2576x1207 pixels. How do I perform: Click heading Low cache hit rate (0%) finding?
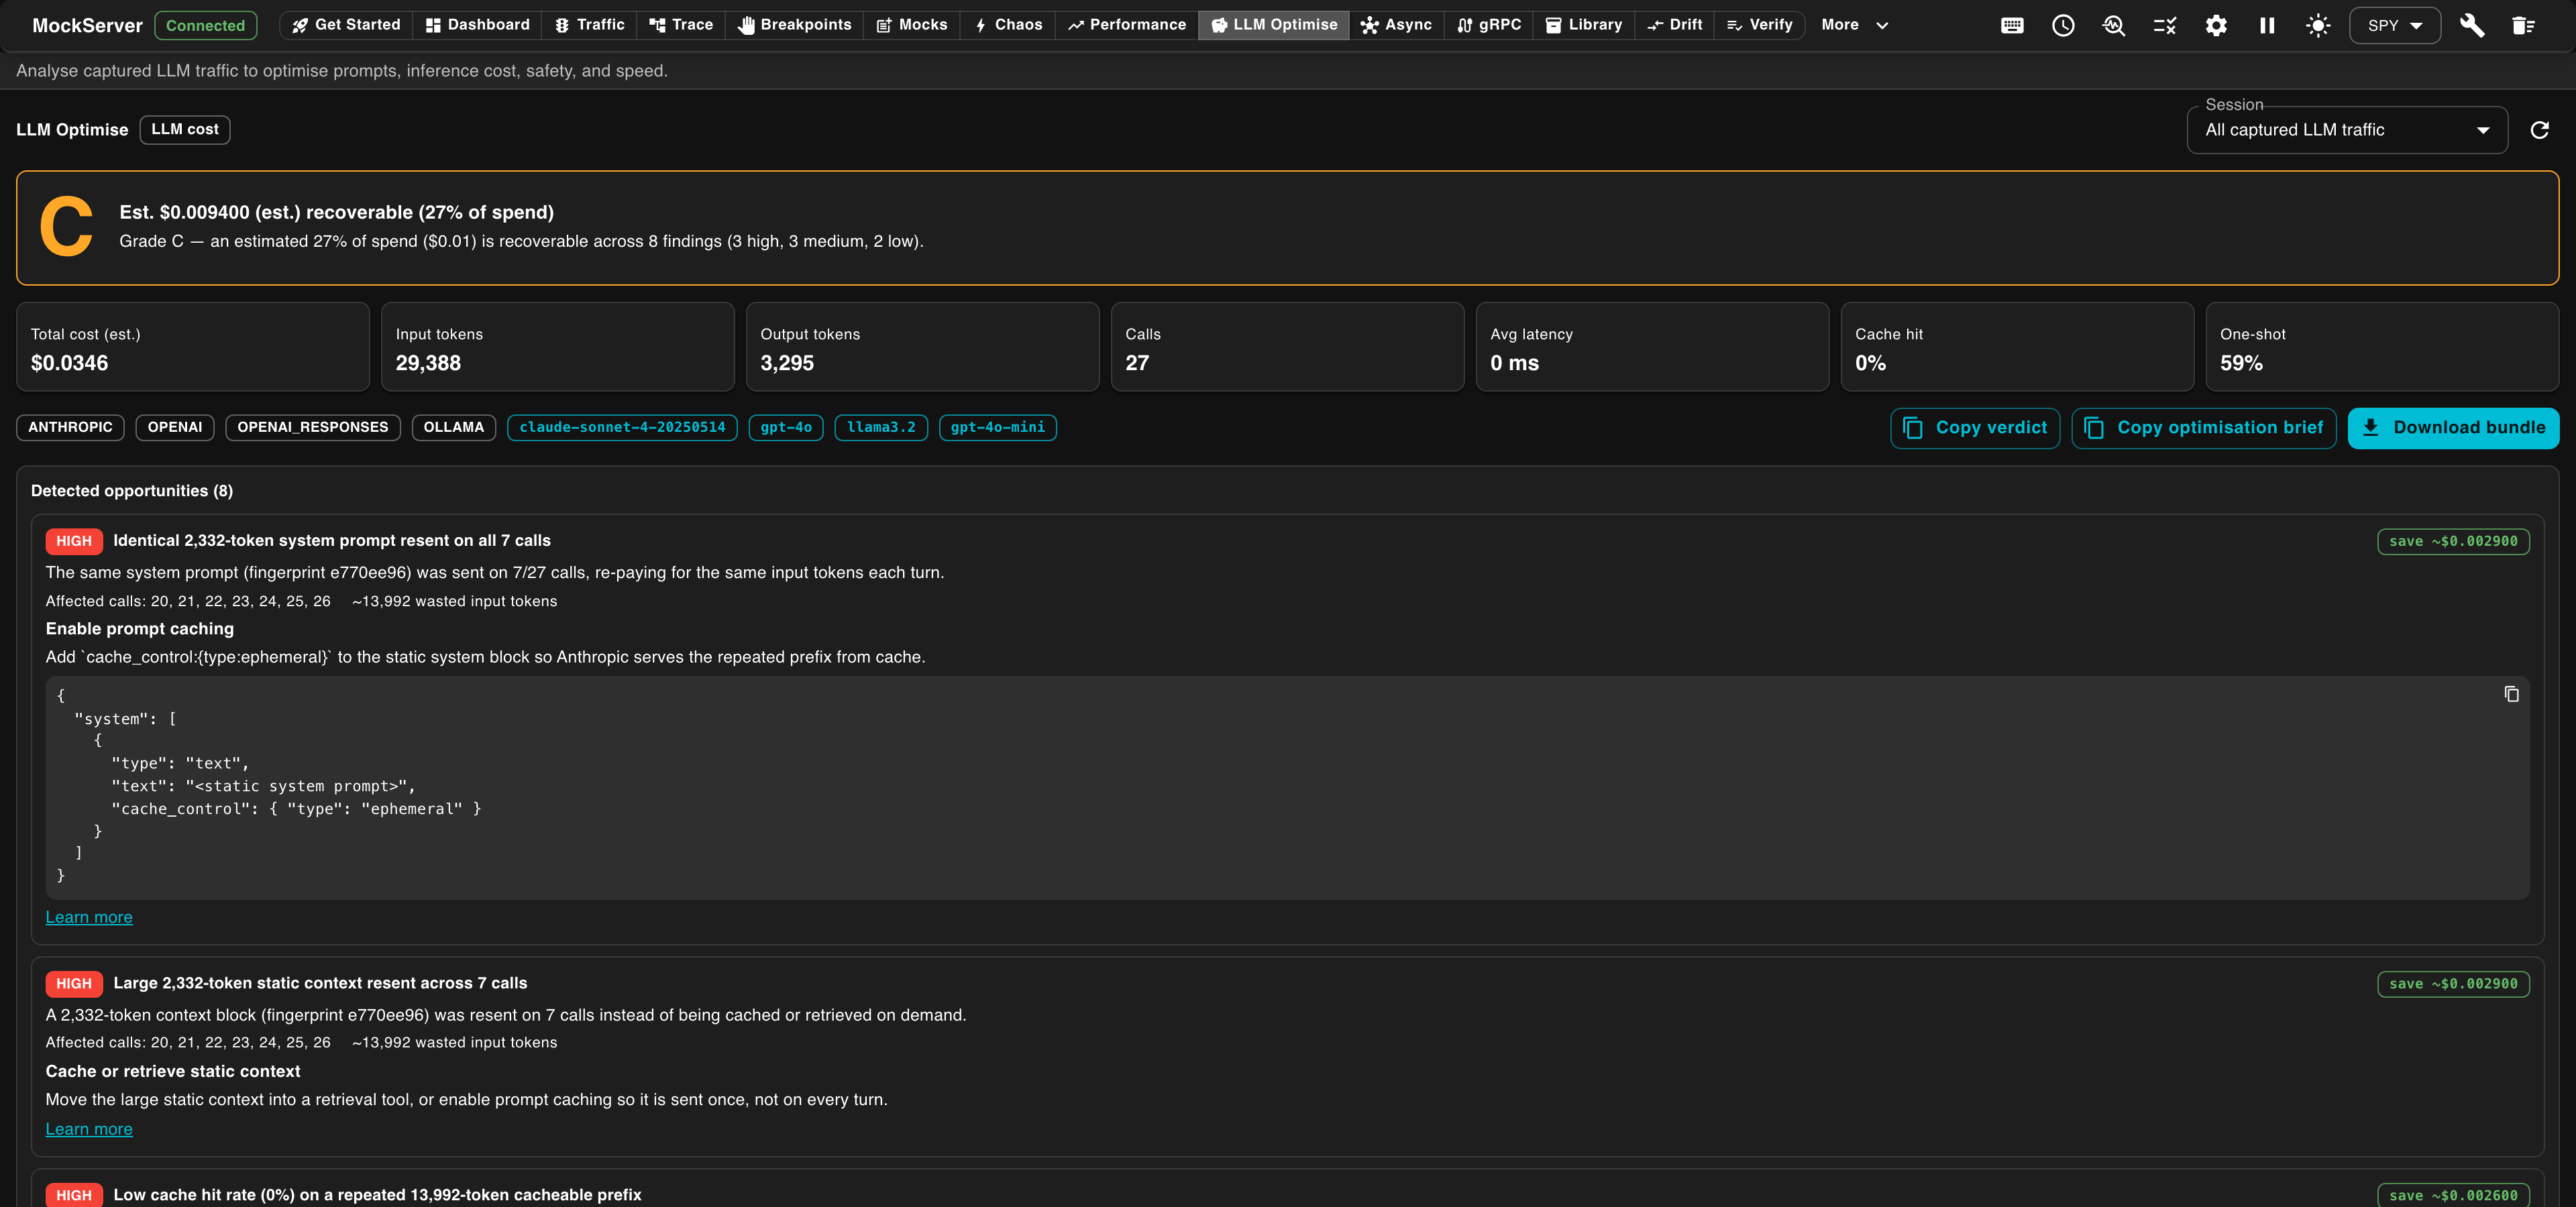pos(377,1195)
